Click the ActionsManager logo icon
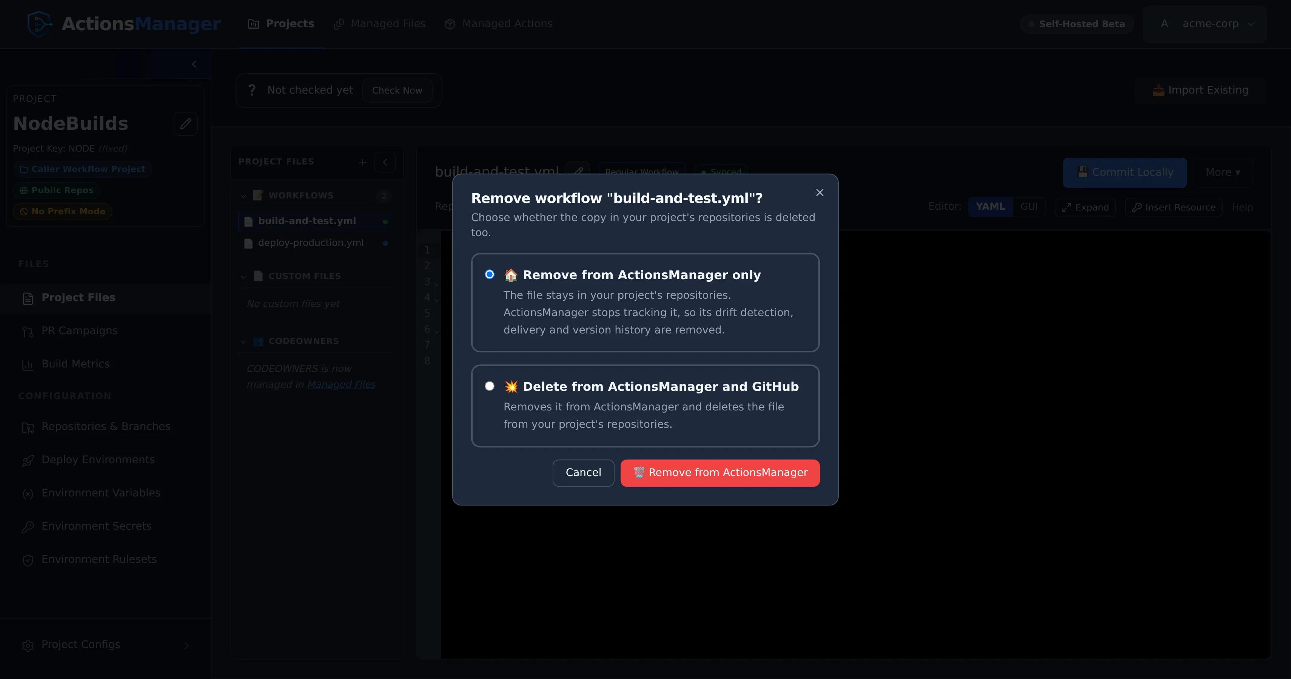The width and height of the screenshot is (1291, 679). tap(40, 23)
